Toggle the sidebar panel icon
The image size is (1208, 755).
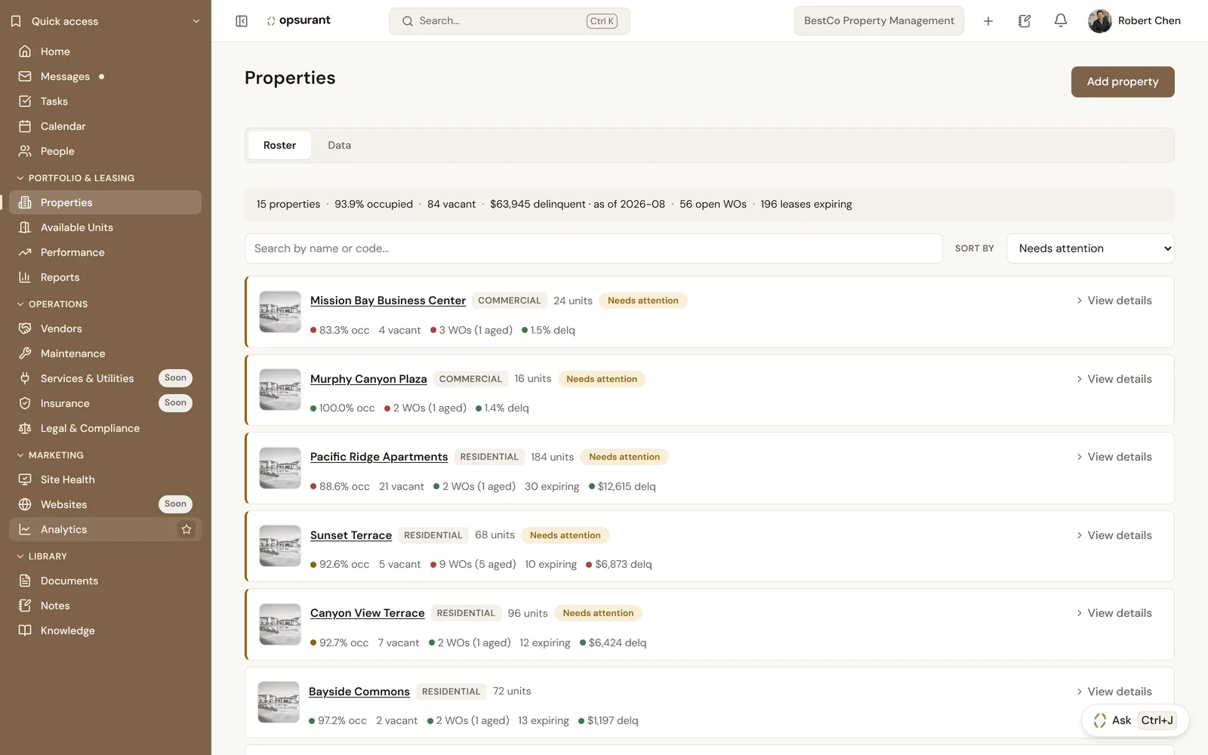point(242,21)
